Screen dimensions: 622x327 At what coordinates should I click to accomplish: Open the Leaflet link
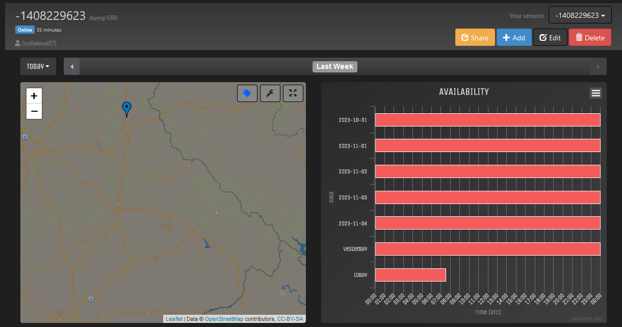pos(174,319)
